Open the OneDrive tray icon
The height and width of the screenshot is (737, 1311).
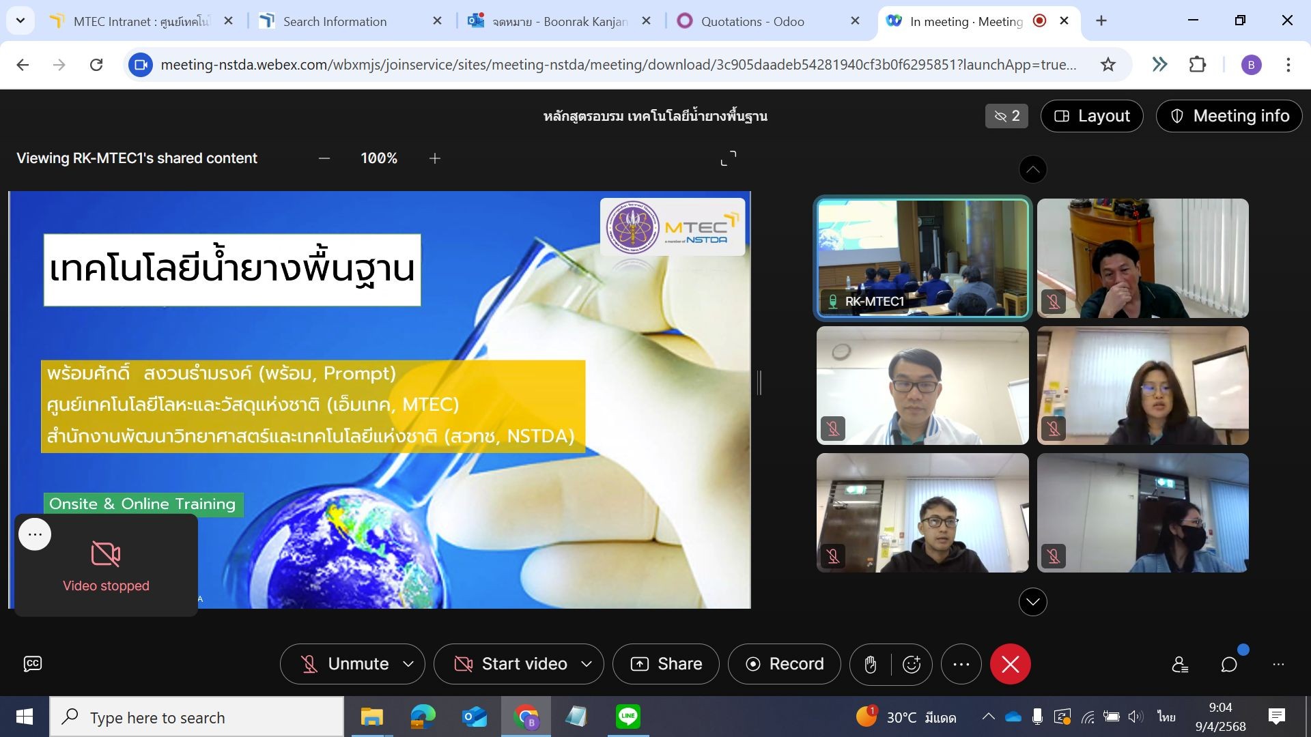pos(1013,717)
